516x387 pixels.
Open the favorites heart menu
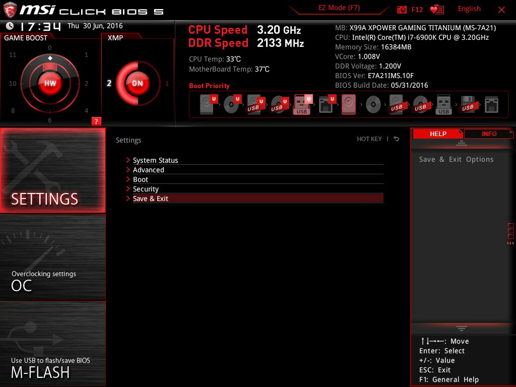point(437,10)
